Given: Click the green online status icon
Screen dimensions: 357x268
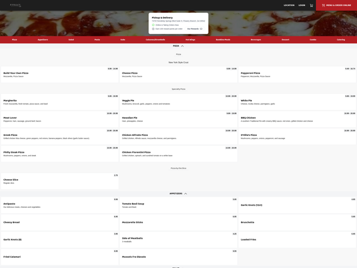Looking at the screenshot, I should coord(153,25).
